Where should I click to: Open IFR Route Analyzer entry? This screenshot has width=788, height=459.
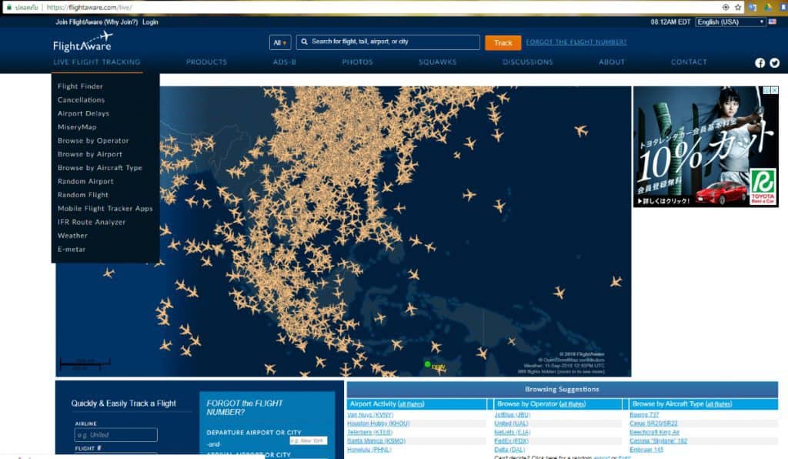pos(92,223)
